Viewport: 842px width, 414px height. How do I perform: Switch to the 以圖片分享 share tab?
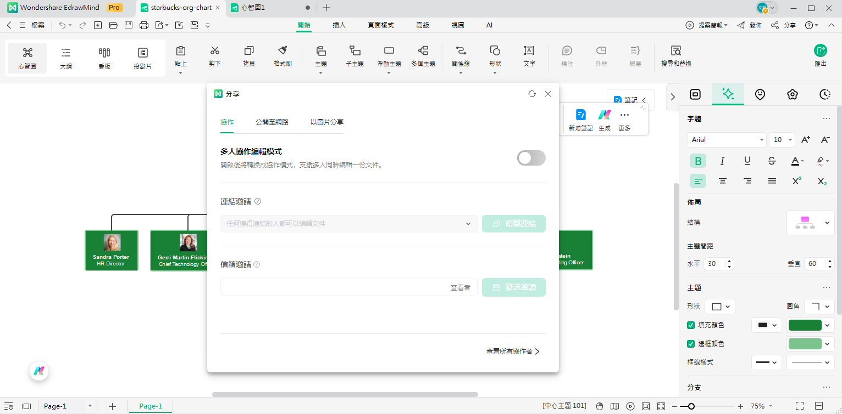click(325, 122)
